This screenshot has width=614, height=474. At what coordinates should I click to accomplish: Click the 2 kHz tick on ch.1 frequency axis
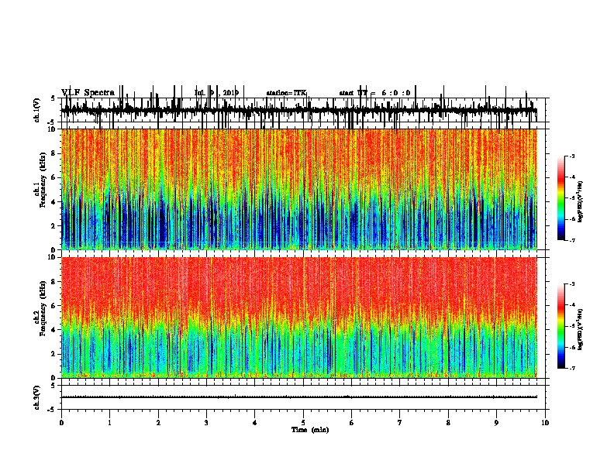[x=53, y=226]
